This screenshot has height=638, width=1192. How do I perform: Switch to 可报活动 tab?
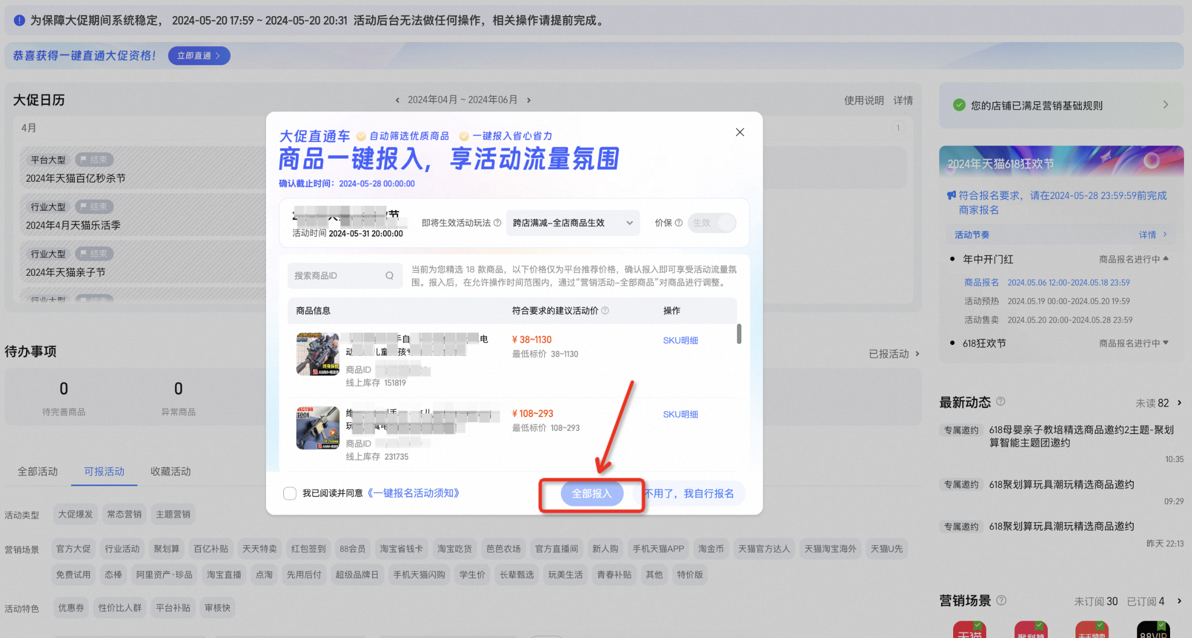pos(104,471)
